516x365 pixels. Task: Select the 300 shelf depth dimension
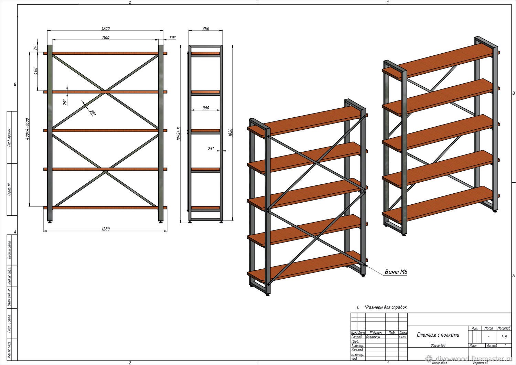point(206,108)
